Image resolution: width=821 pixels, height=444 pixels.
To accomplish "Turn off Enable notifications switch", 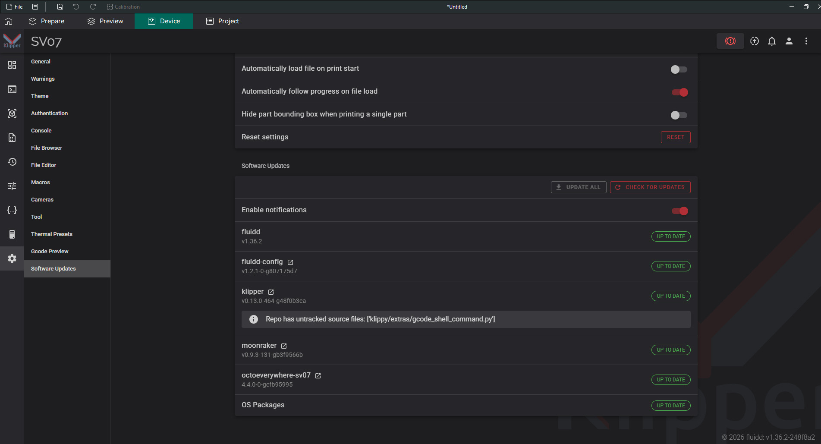I will coord(679,211).
